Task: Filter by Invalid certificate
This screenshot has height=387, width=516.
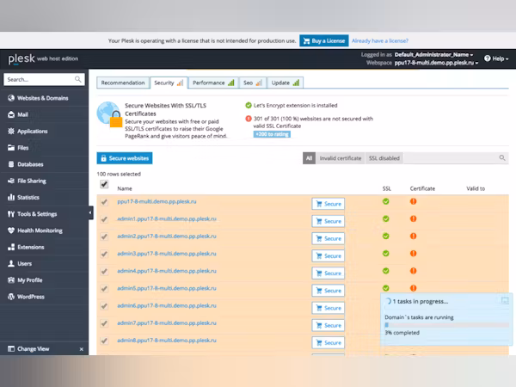Action: 341,158
